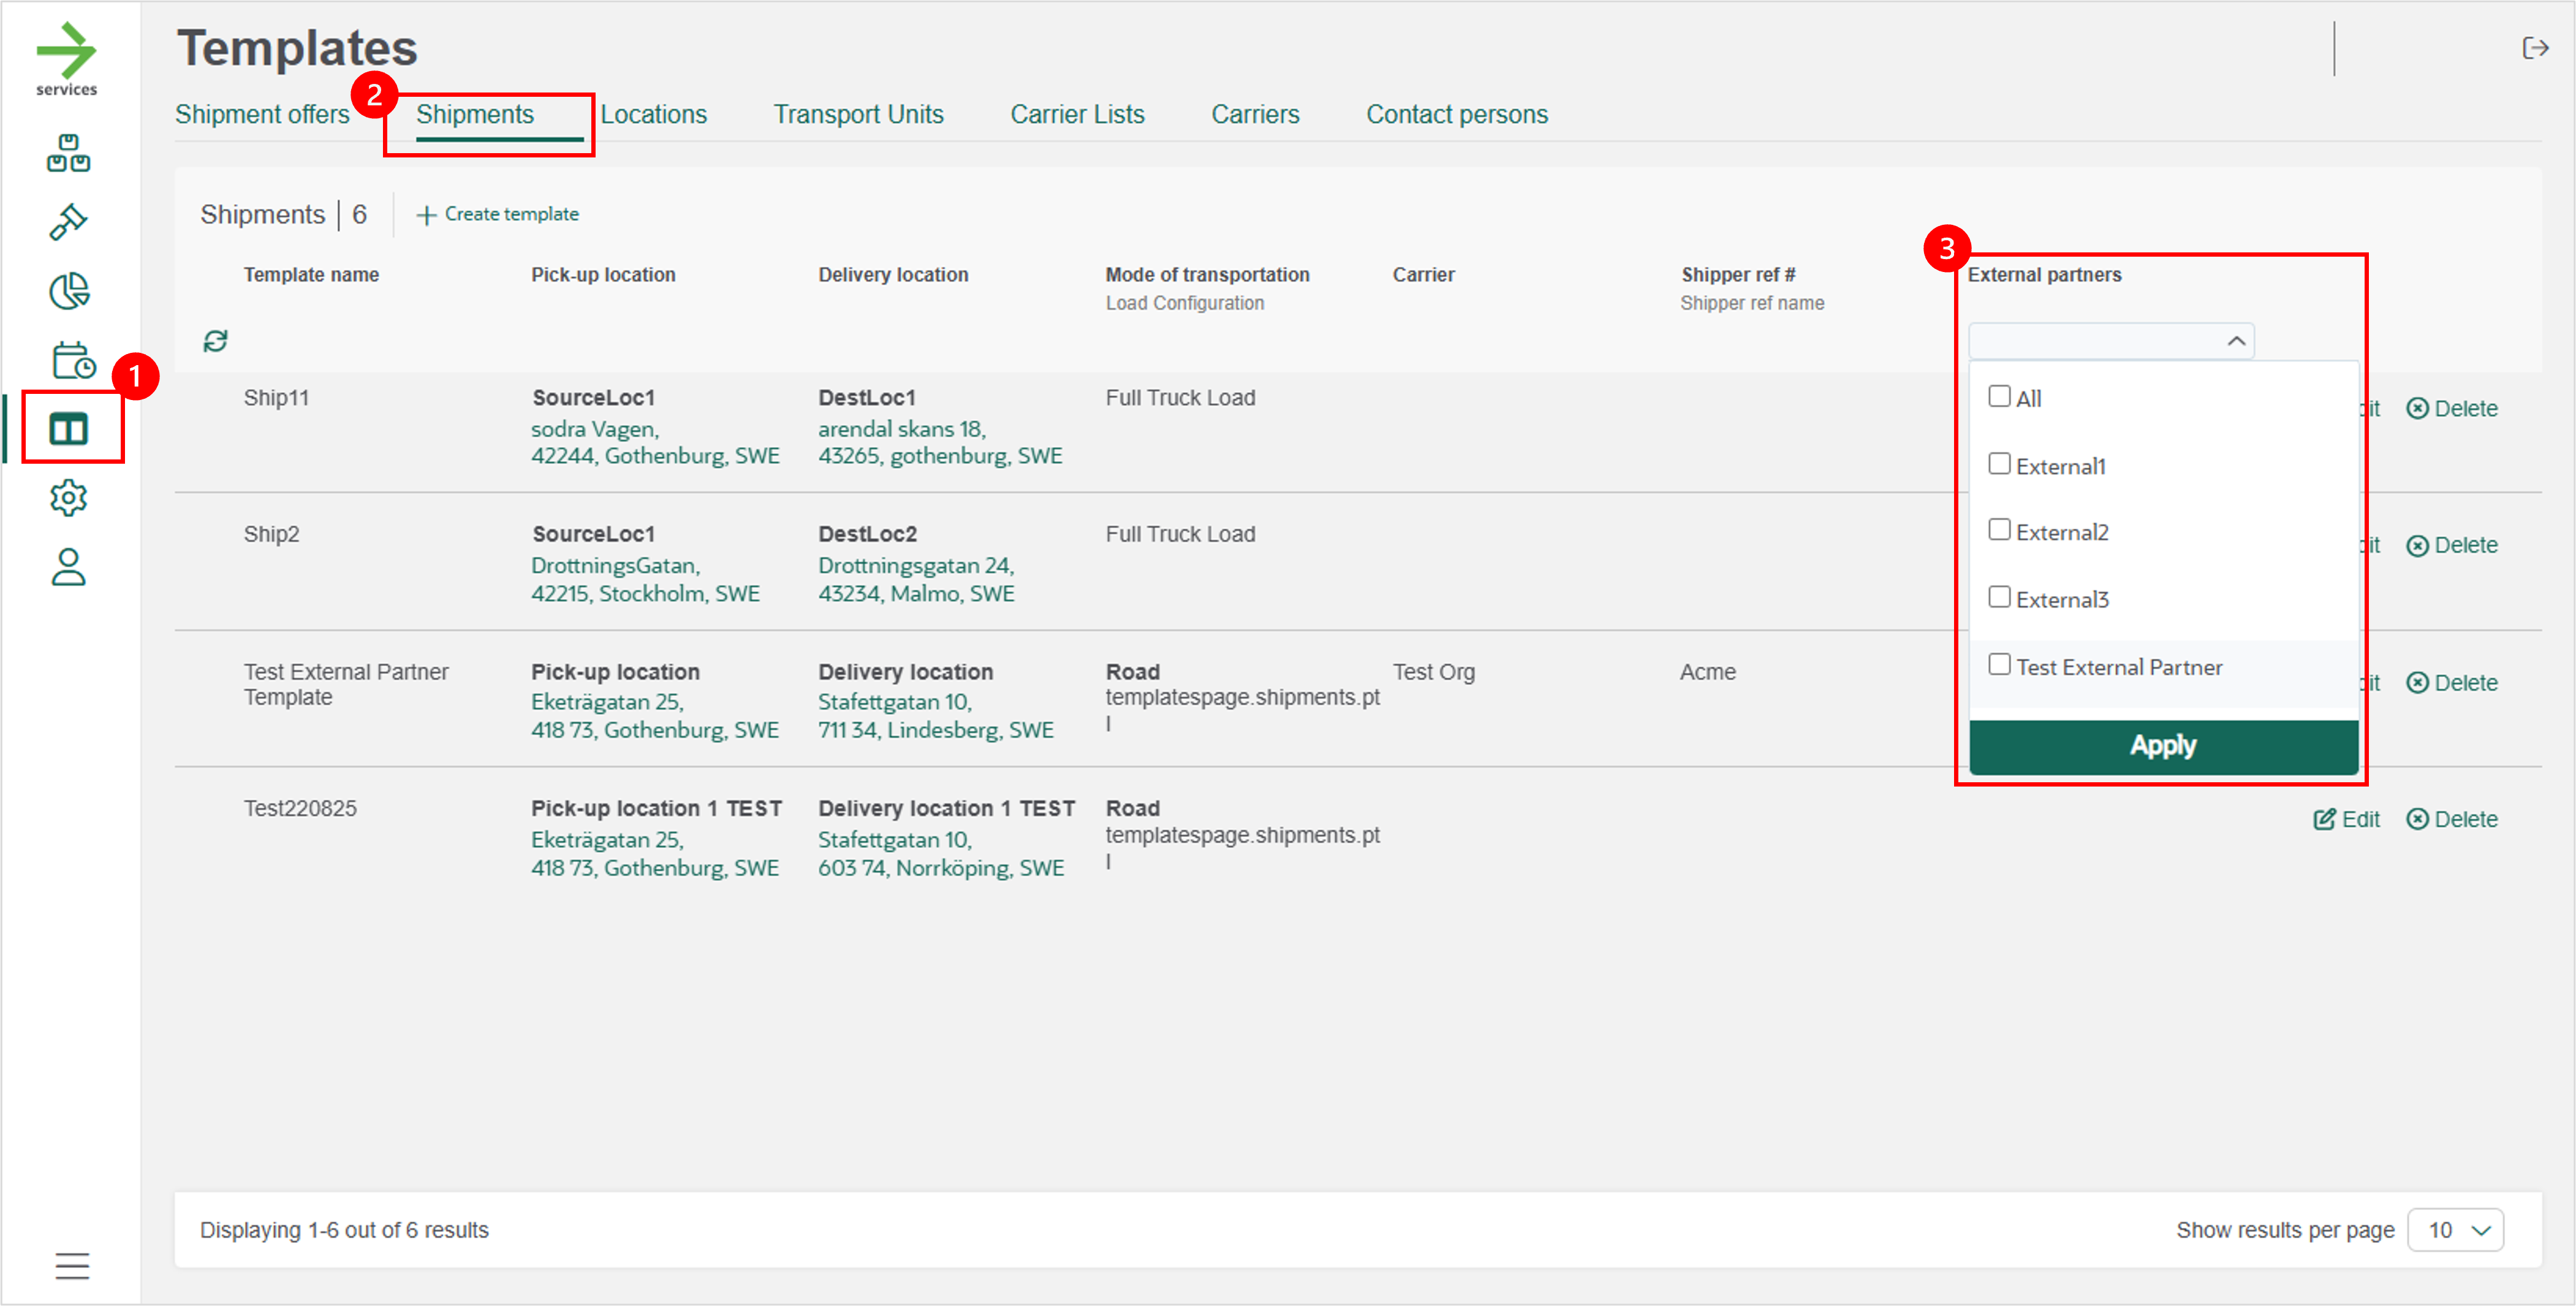This screenshot has height=1306, width=2576.
Task: Click the sodra Vagen pick-up address
Action: tap(655, 442)
